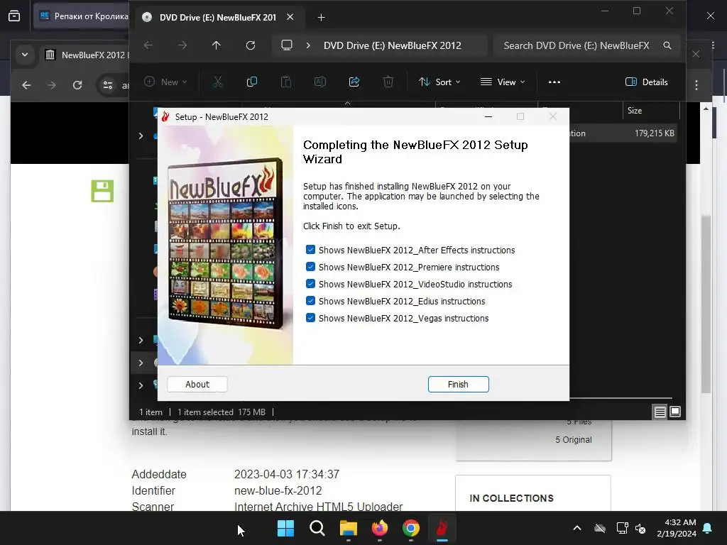727x545 pixels.
Task: Uncheck After Effects instructions checkbox
Action: (311, 250)
